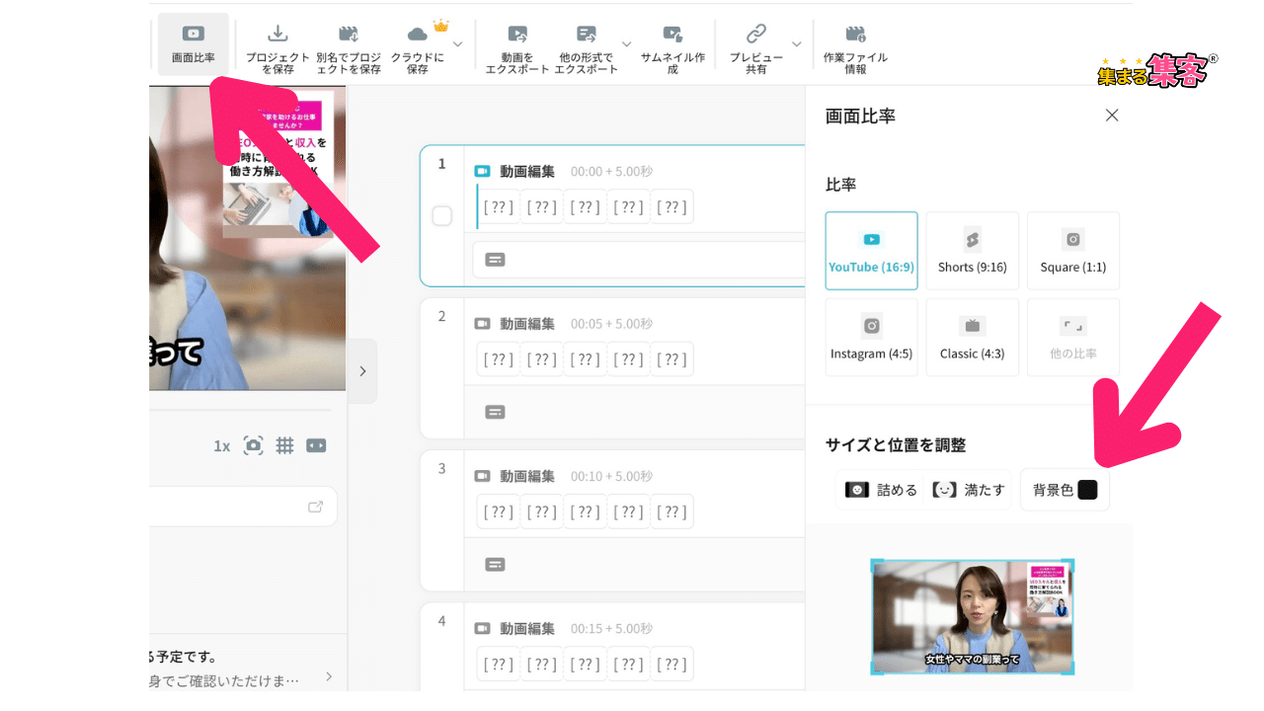Click video preview of woman
1264x711 pixels.
click(x=248, y=237)
